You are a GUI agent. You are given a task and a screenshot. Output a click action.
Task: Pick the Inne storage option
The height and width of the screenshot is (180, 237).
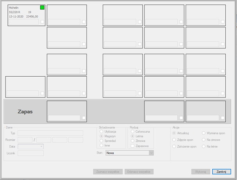pyautogui.click(x=101, y=146)
